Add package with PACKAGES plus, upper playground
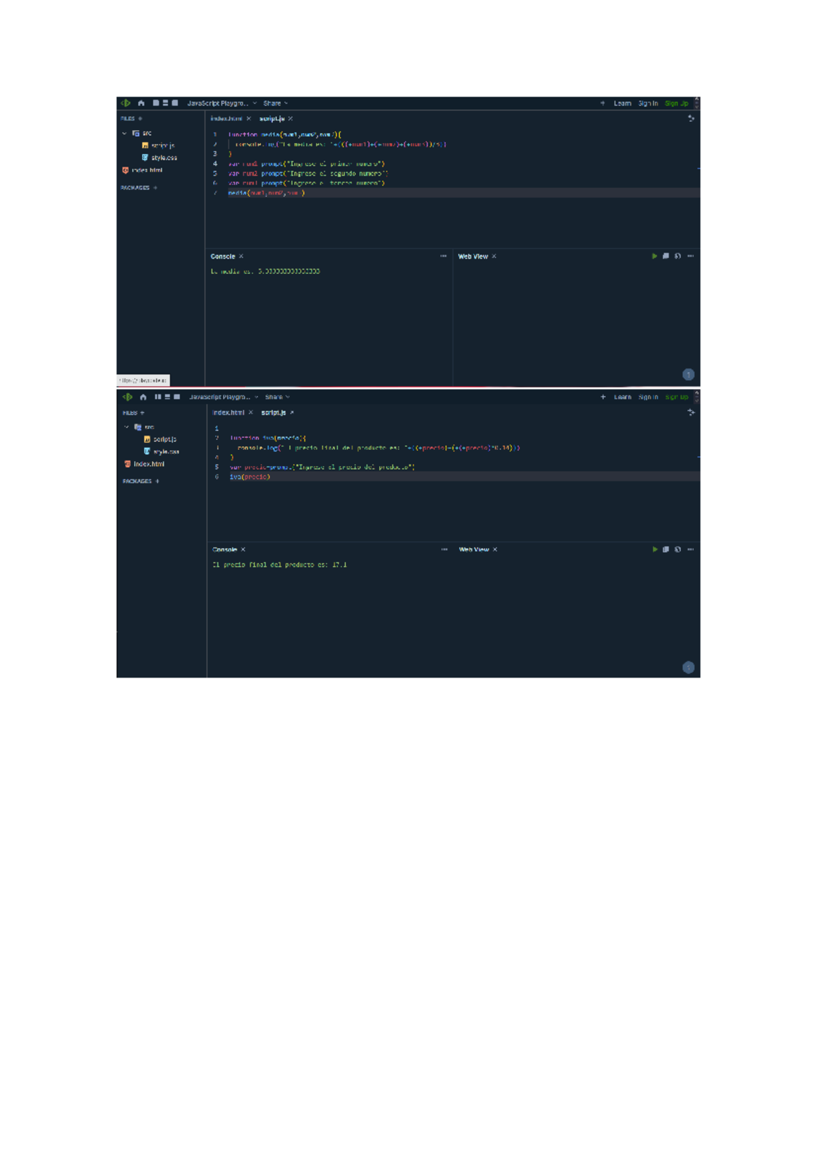Viewport: 817px width, 1155px height. (155, 188)
